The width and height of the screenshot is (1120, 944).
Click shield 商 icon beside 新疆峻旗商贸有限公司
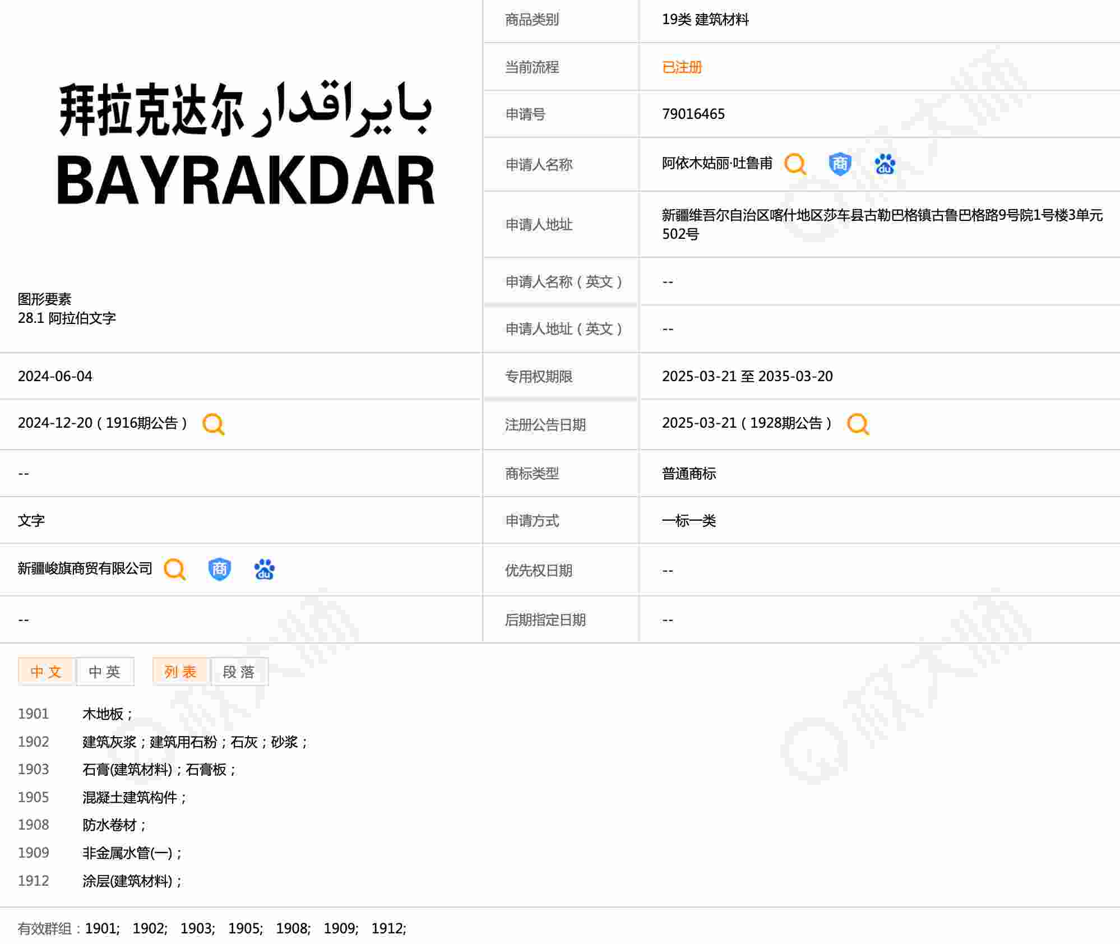click(219, 569)
